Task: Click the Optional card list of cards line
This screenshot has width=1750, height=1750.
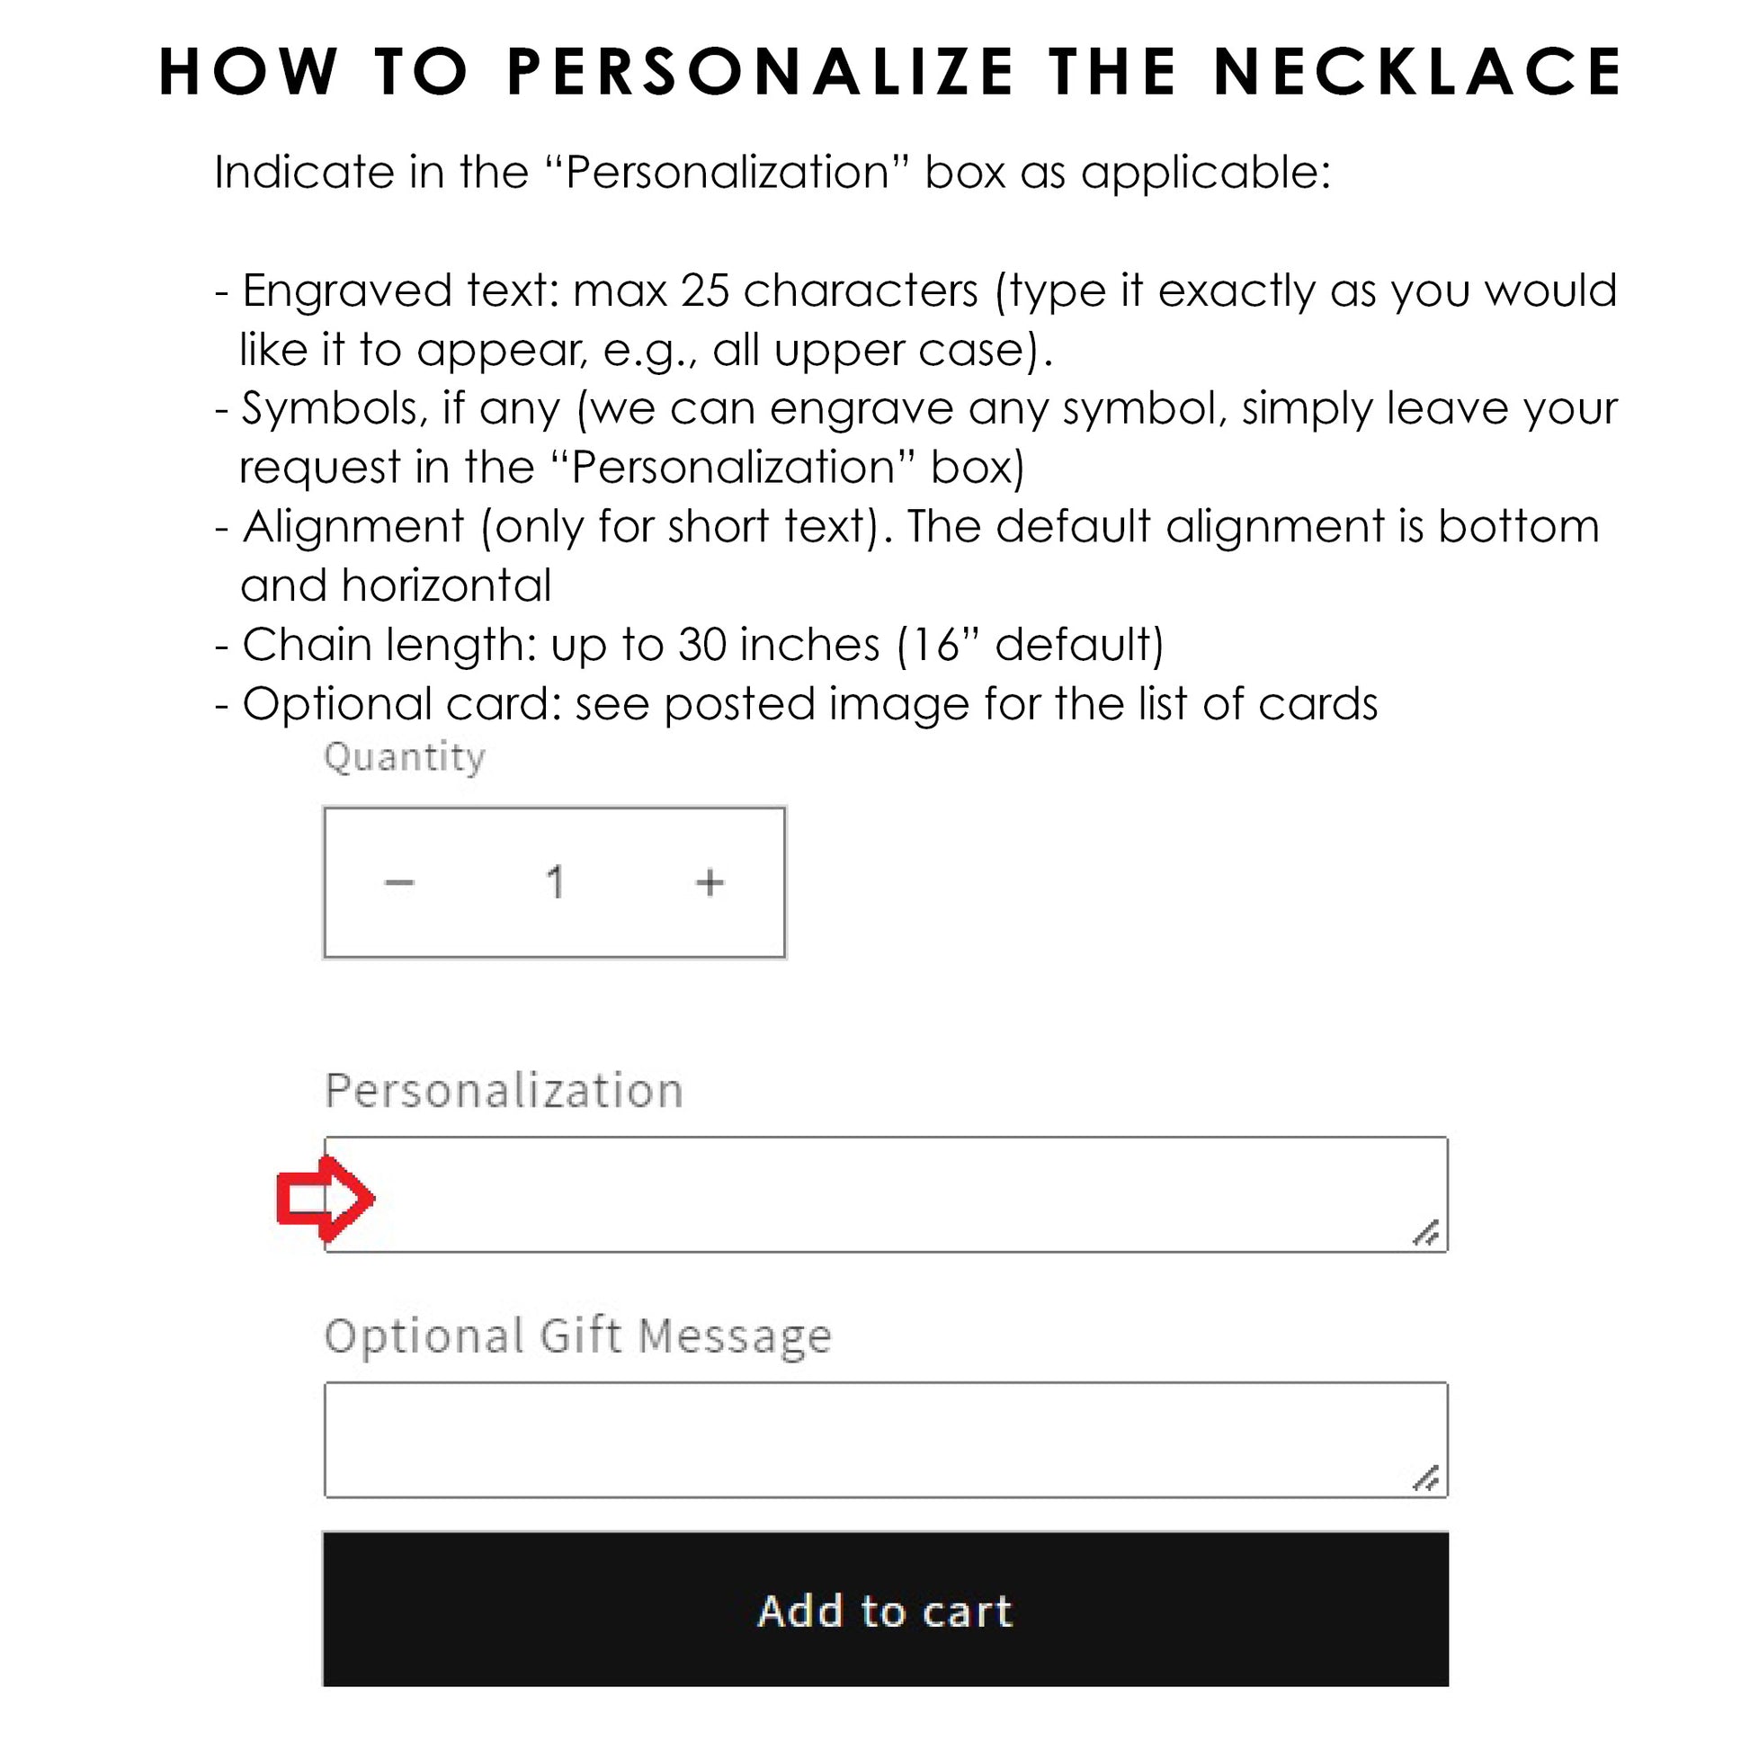Action: click(796, 704)
